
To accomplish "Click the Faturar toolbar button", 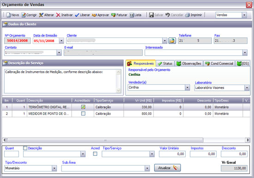I will click(119, 15).
